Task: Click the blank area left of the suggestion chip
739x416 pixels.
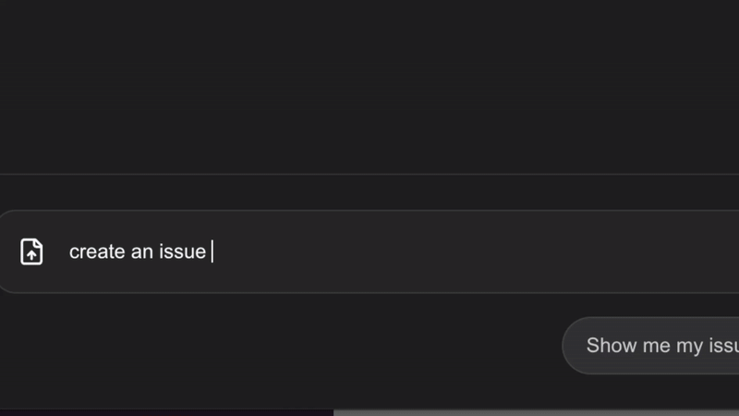Action: (x=277, y=347)
